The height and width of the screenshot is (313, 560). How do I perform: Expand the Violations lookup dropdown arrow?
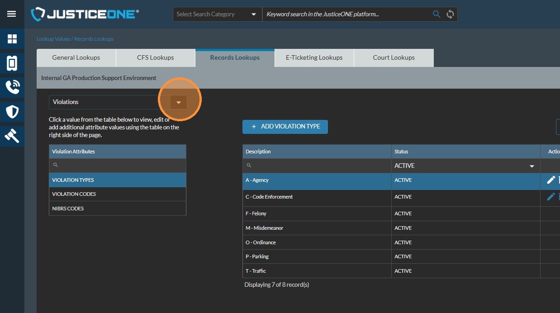tap(179, 102)
